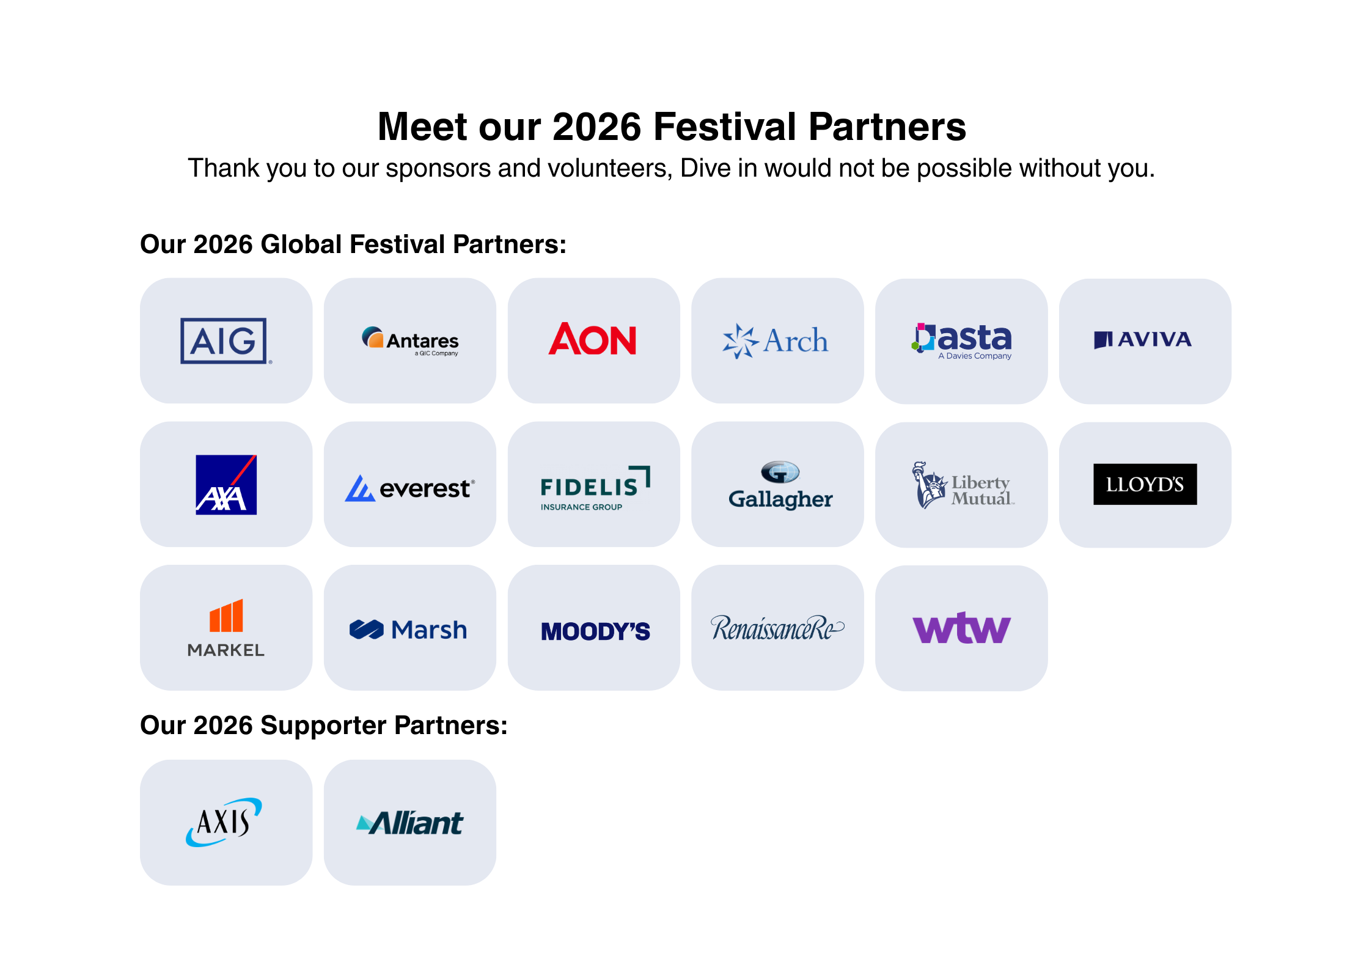1372x970 pixels.
Task: Select the Liberty Mutual logo
Action: click(962, 485)
